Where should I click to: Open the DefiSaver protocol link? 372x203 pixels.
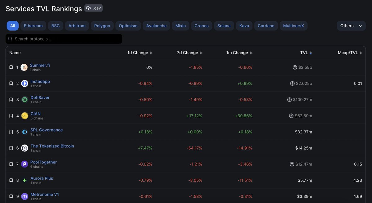40,97
